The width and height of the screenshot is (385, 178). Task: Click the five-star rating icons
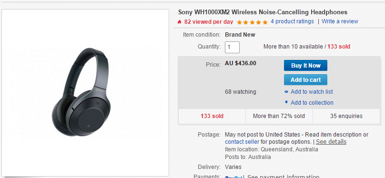(252, 22)
